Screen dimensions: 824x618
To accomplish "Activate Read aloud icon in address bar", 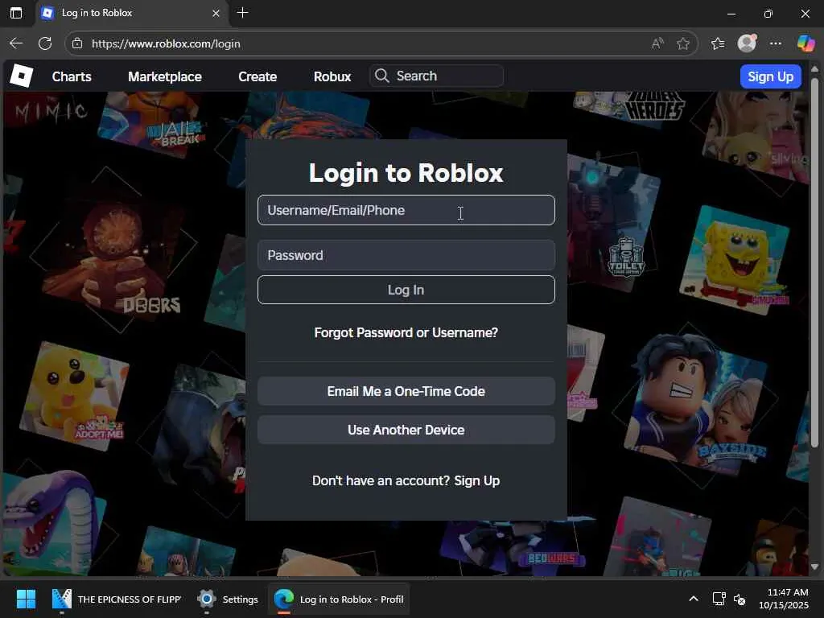I will [x=657, y=43].
